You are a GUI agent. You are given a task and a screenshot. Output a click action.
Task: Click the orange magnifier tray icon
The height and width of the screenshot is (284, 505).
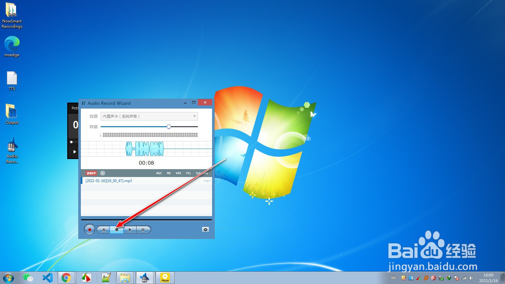[426, 278]
